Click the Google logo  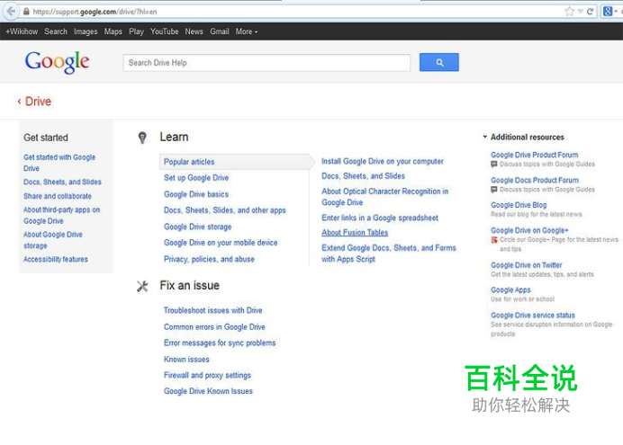pos(57,62)
